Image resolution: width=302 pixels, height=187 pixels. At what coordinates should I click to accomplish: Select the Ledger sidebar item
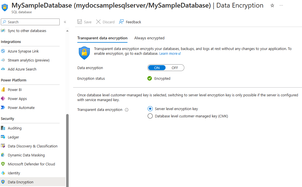(x=13, y=137)
